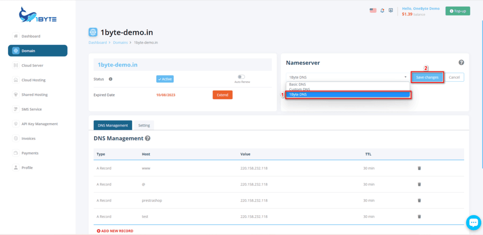The image size is (483, 235).
Task: Click the www row value 220.158.232.118
Action: coord(254,168)
